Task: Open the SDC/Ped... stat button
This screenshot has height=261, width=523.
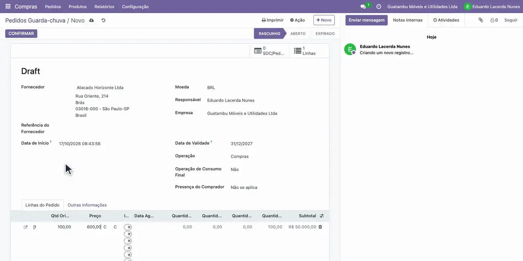Action: 270,51
